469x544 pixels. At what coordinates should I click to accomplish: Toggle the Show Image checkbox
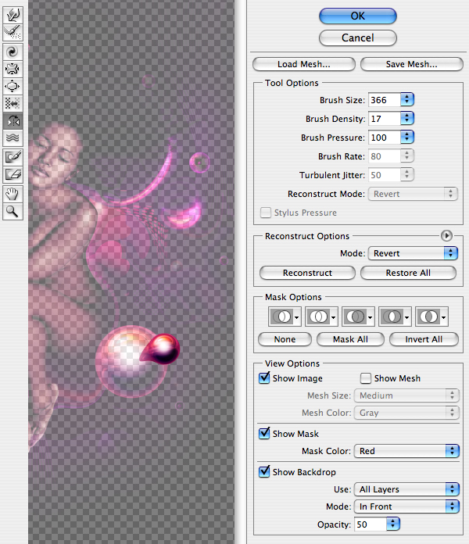point(264,378)
